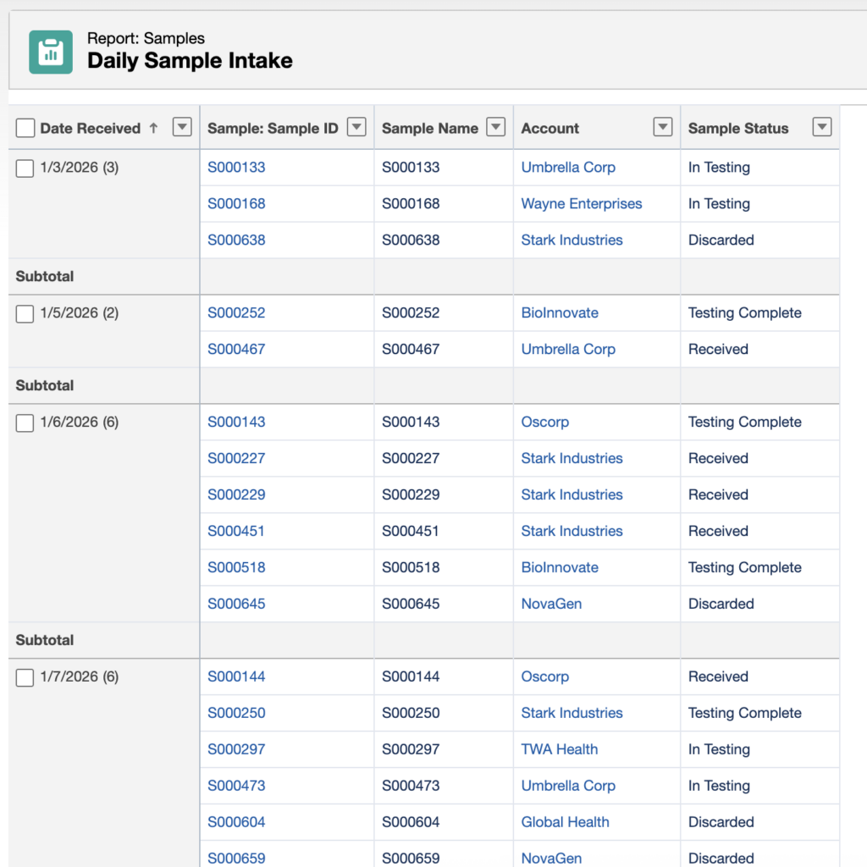Open the Sample Name column dropdown
Viewport: 867px width, 867px height.
pos(496,127)
